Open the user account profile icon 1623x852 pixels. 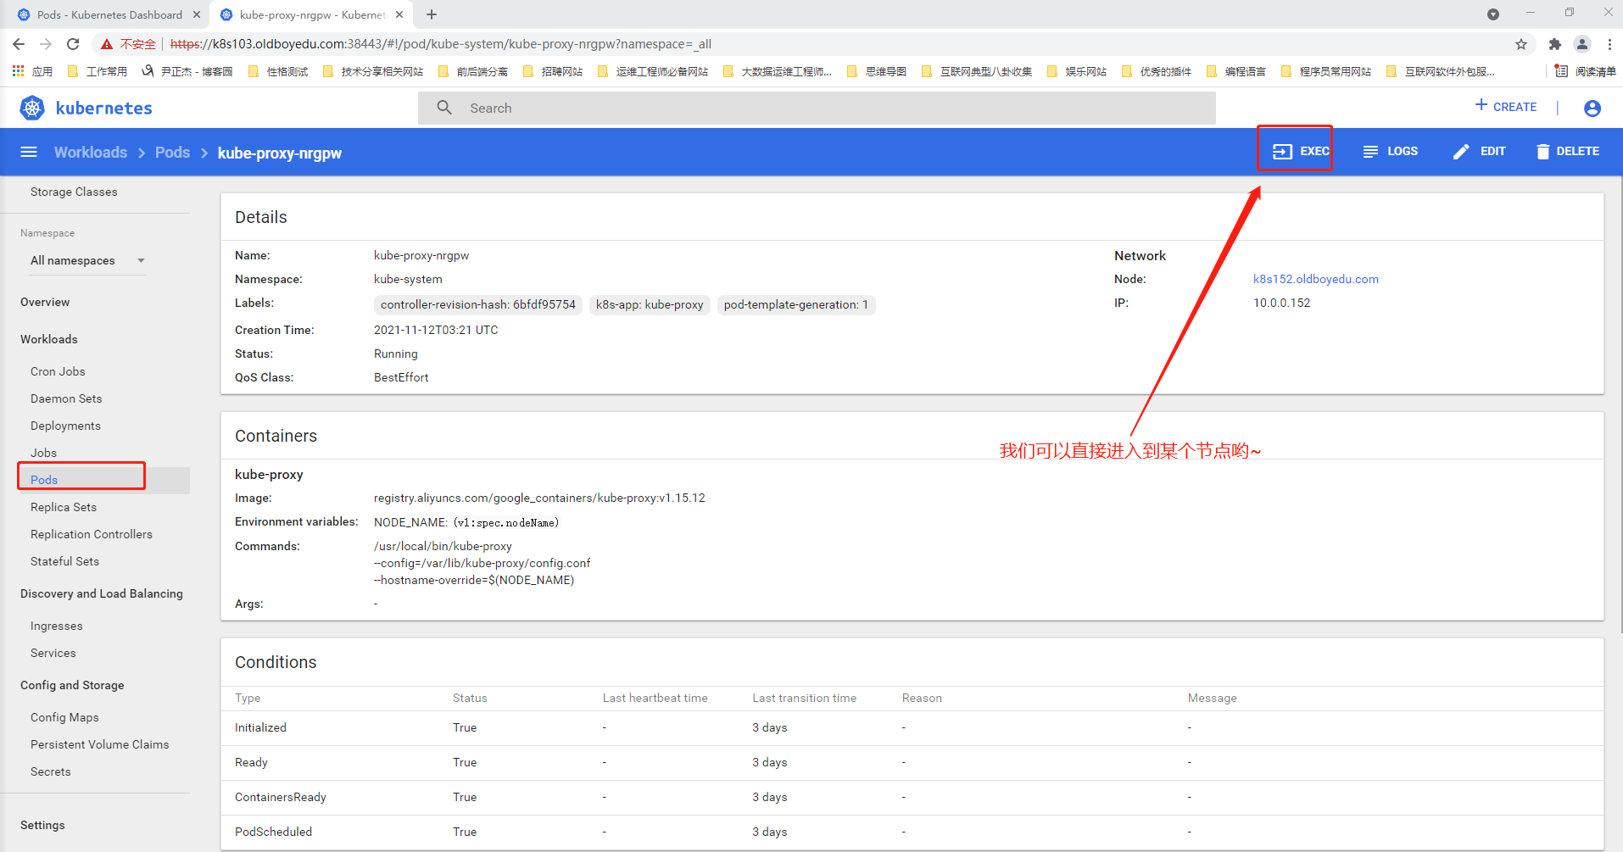click(x=1592, y=108)
